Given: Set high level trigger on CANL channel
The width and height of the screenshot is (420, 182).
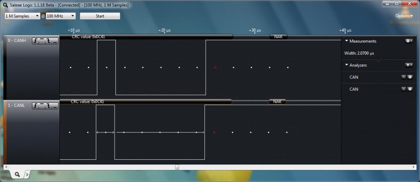Looking at the screenshot, I should click(x=42, y=106).
